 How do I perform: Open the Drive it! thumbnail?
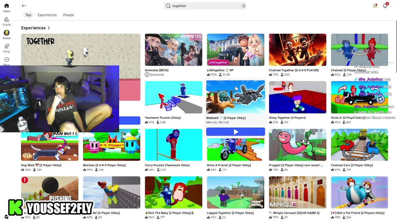pos(359,97)
